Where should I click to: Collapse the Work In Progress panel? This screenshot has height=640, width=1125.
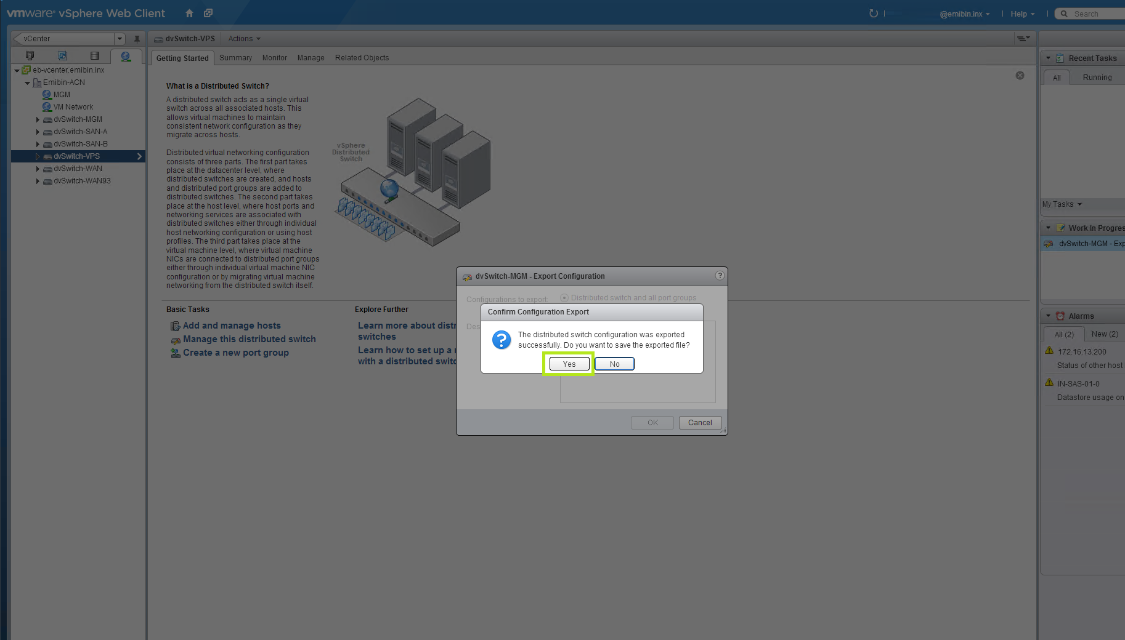pyautogui.click(x=1048, y=228)
